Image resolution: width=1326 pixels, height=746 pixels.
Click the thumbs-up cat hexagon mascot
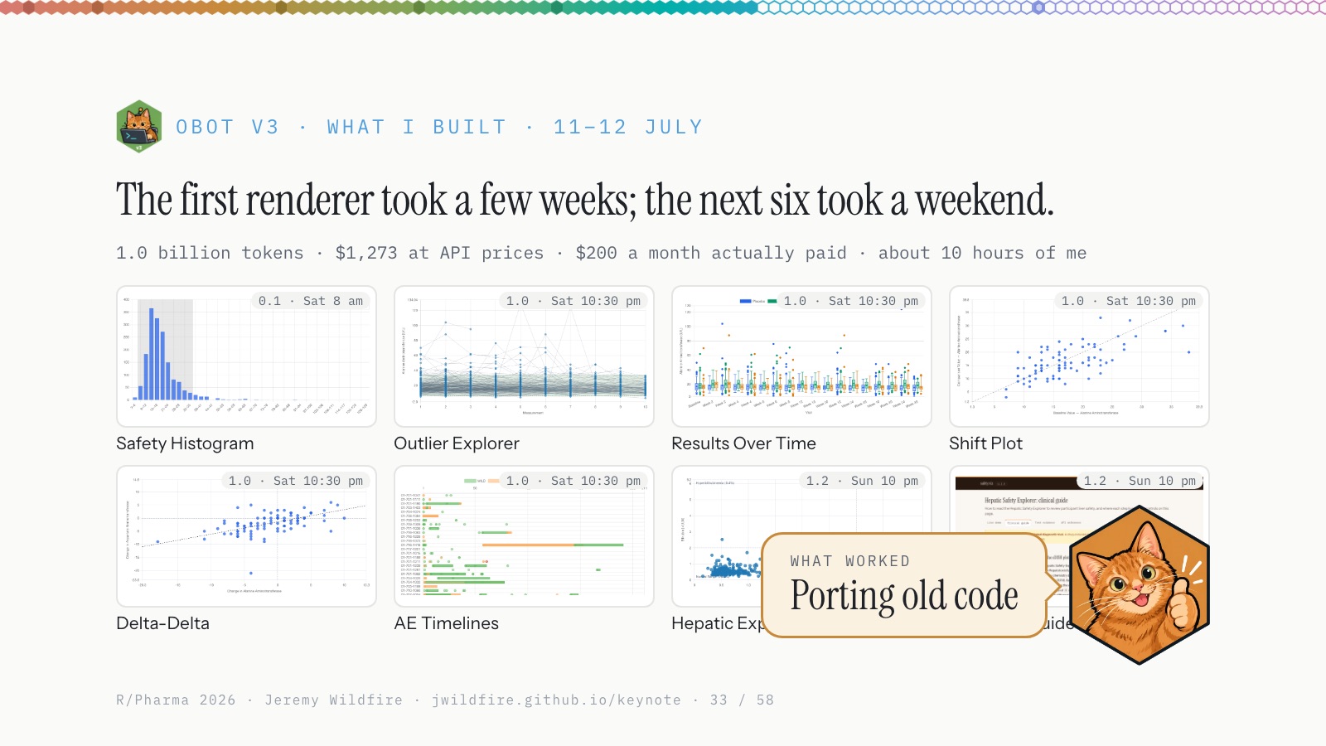[1140, 585]
